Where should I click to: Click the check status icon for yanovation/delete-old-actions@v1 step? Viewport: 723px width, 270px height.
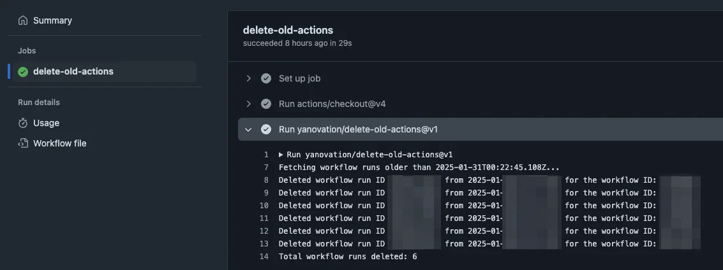point(266,129)
